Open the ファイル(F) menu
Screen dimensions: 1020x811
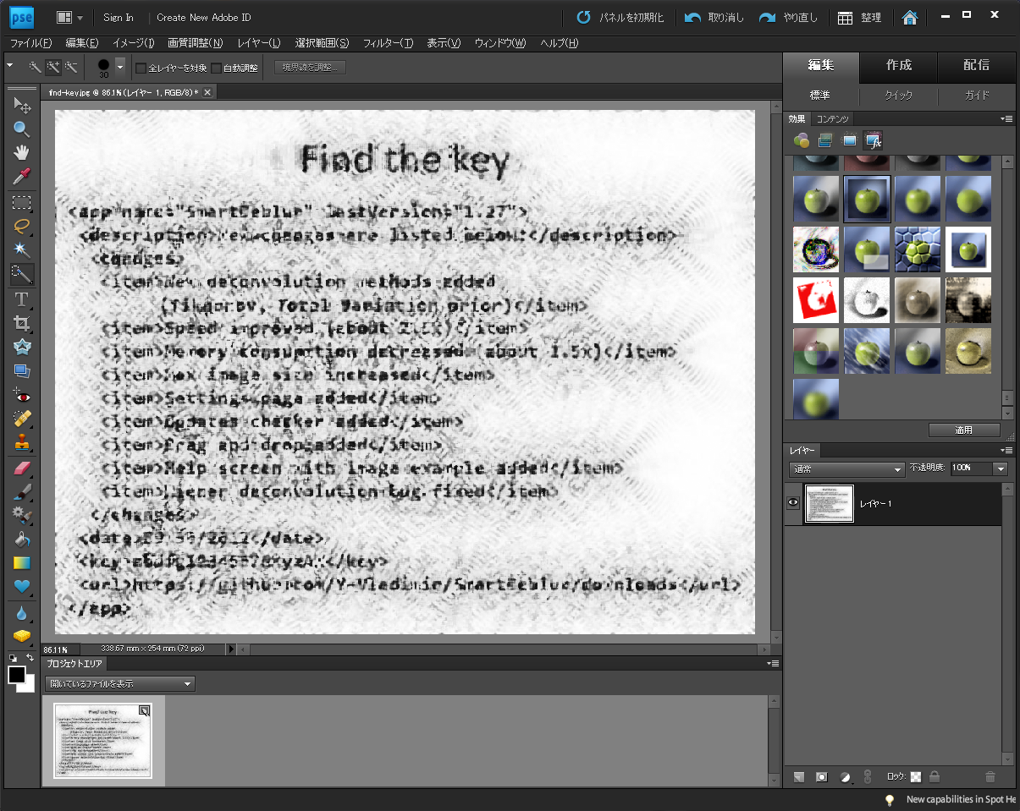coord(30,43)
